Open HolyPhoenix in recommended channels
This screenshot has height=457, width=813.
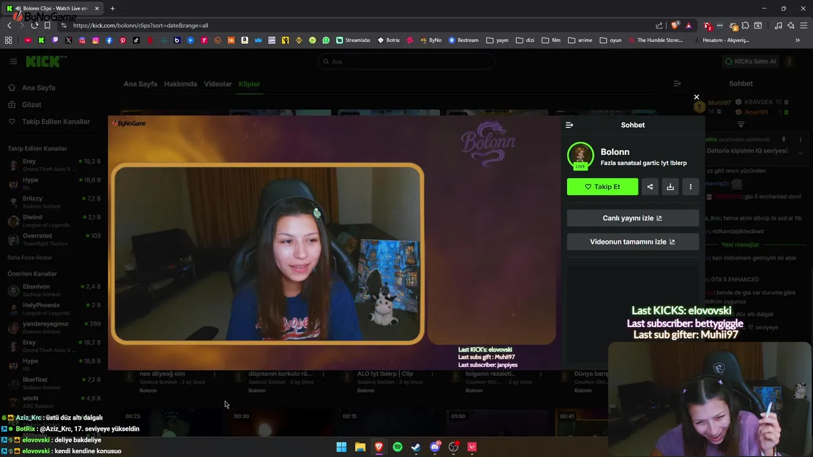click(x=54, y=308)
